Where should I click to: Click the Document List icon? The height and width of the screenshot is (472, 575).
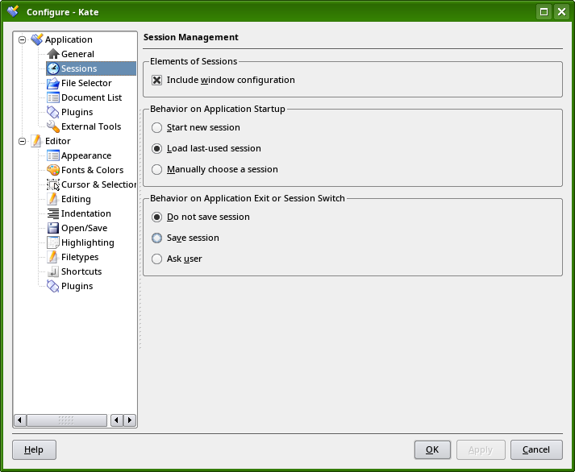[53, 97]
